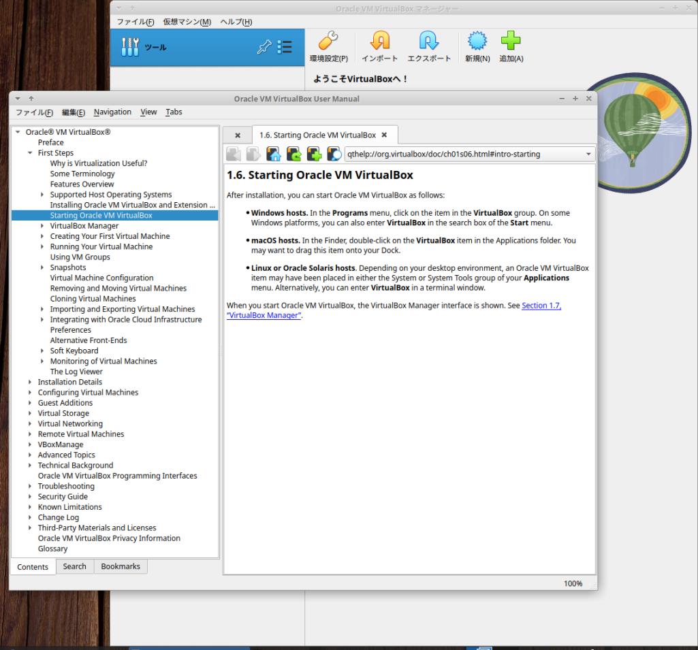Select Preface in contents tree
Viewport: 698px width, 650px height.
click(51, 142)
